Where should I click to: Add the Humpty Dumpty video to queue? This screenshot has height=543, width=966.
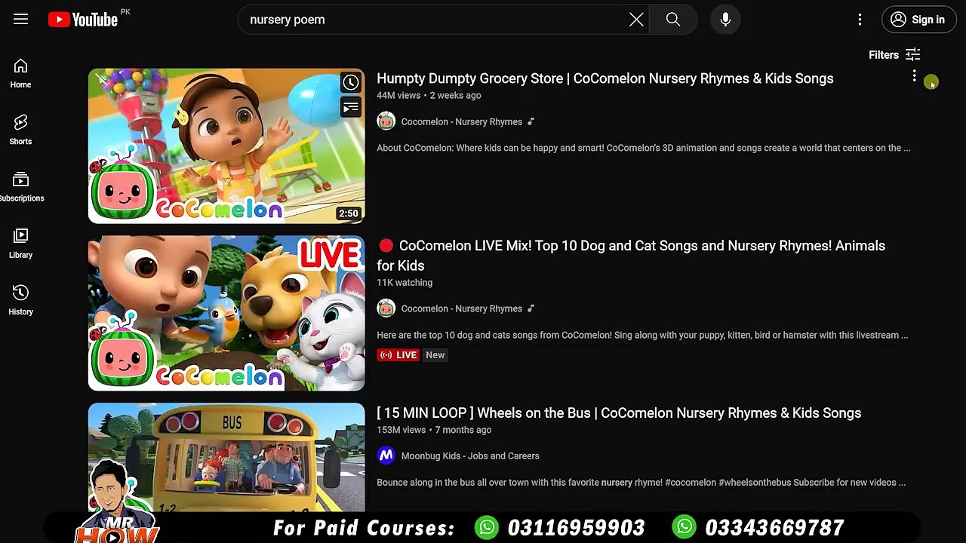(350, 108)
